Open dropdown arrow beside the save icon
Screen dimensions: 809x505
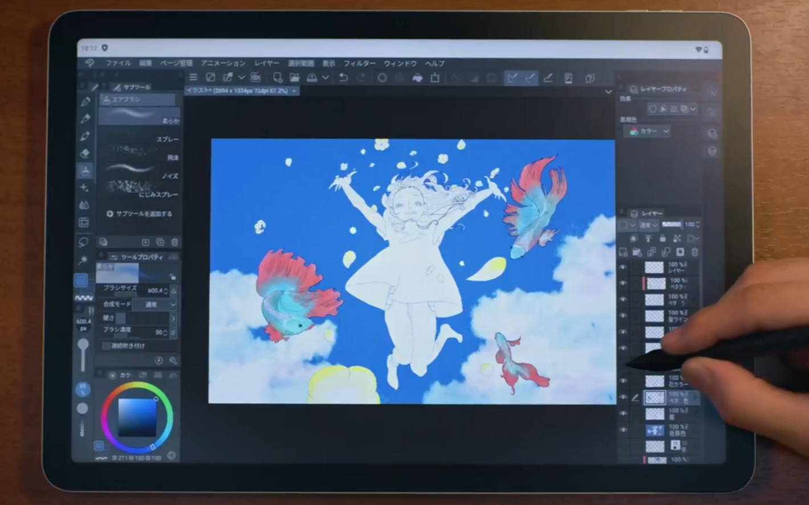(325, 77)
